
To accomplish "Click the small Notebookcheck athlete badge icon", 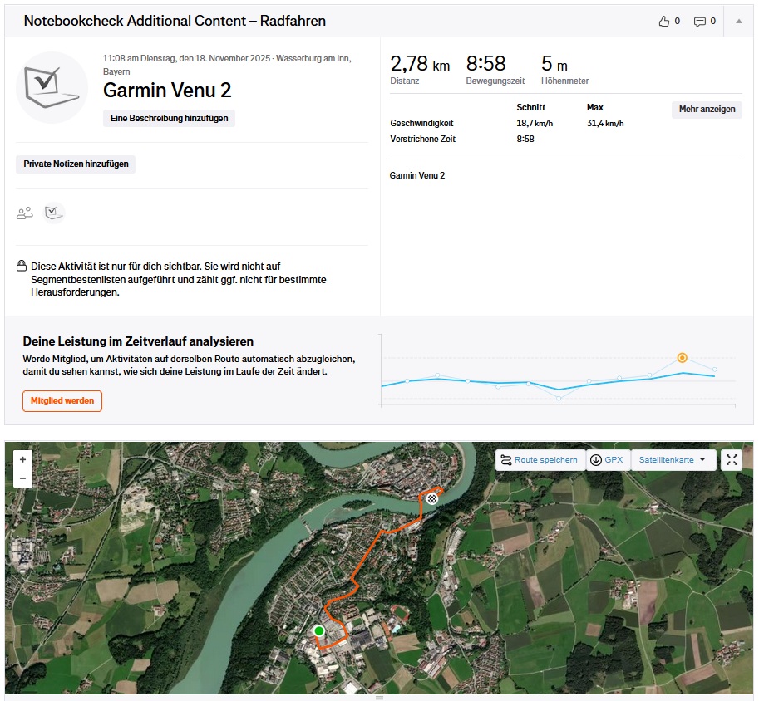I will click(54, 213).
